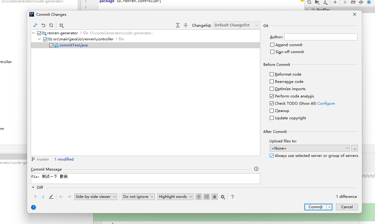Open diff settings via the gear icon

click(x=223, y=197)
